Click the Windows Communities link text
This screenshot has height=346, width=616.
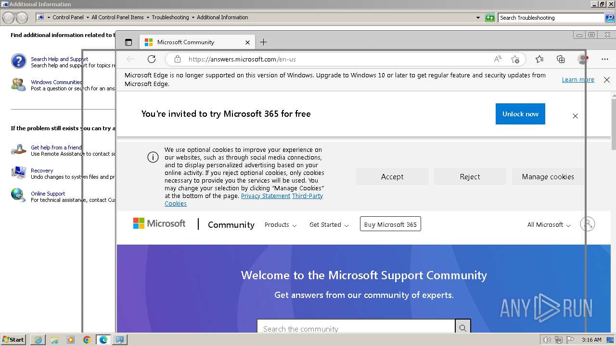pyautogui.click(x=57, y=82)
